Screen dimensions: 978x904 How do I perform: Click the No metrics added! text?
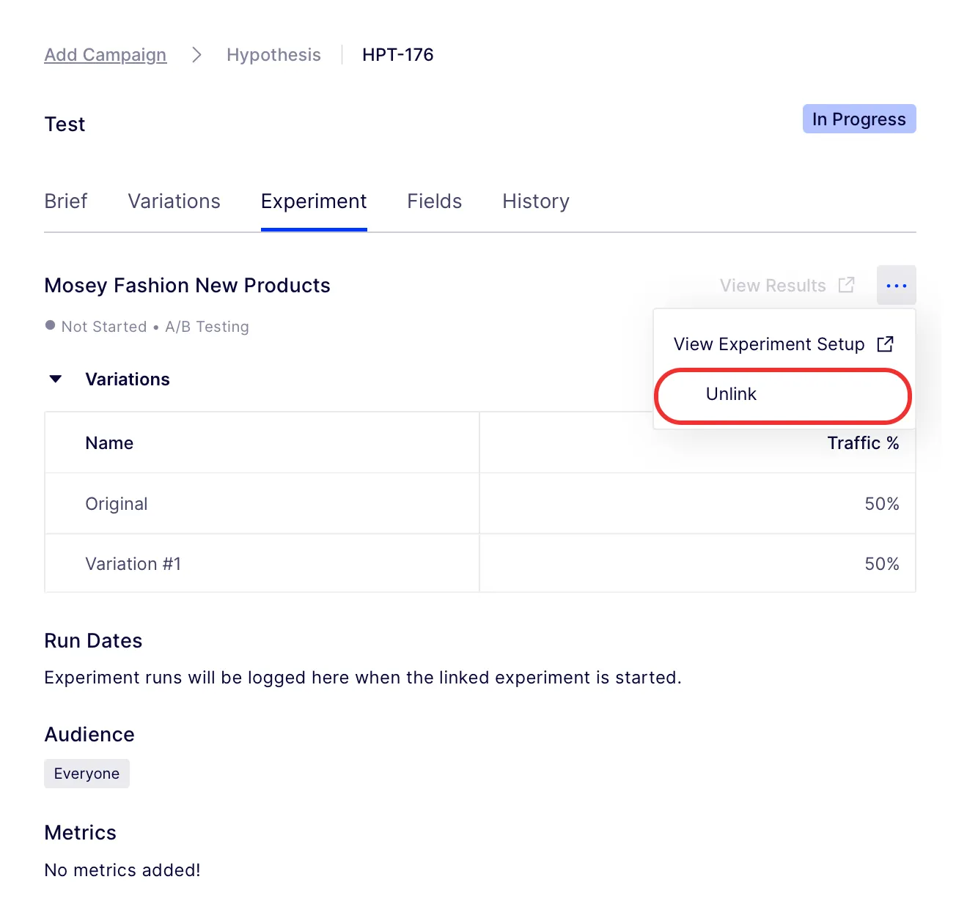[122, 870]
